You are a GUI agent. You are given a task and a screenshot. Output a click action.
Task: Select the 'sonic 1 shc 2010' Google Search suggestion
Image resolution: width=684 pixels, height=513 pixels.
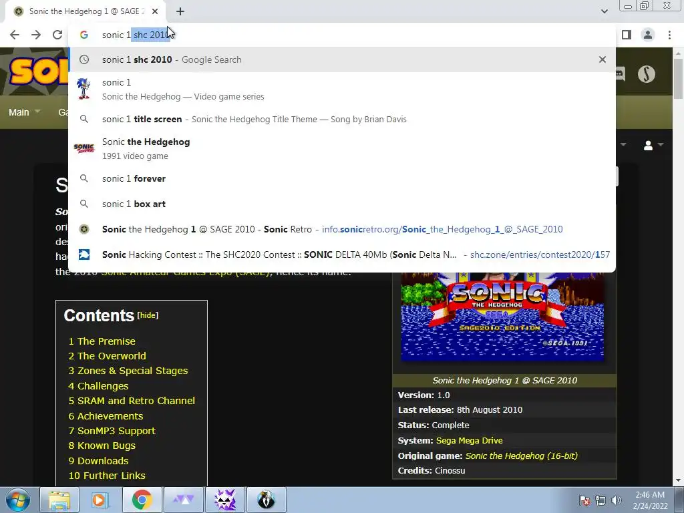(342, 59)
